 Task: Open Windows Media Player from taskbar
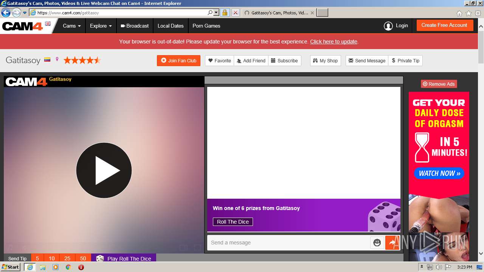(x=56, y=267)
